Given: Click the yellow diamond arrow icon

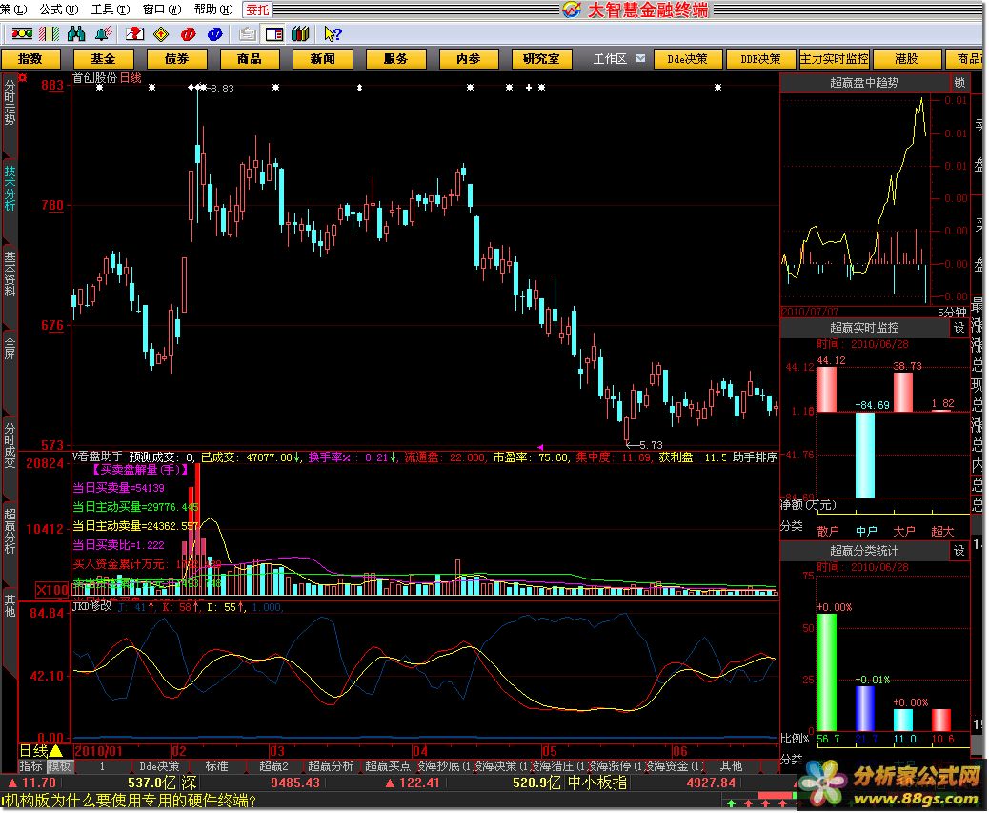Looking at the screenshot, I should tap(161, 33).
